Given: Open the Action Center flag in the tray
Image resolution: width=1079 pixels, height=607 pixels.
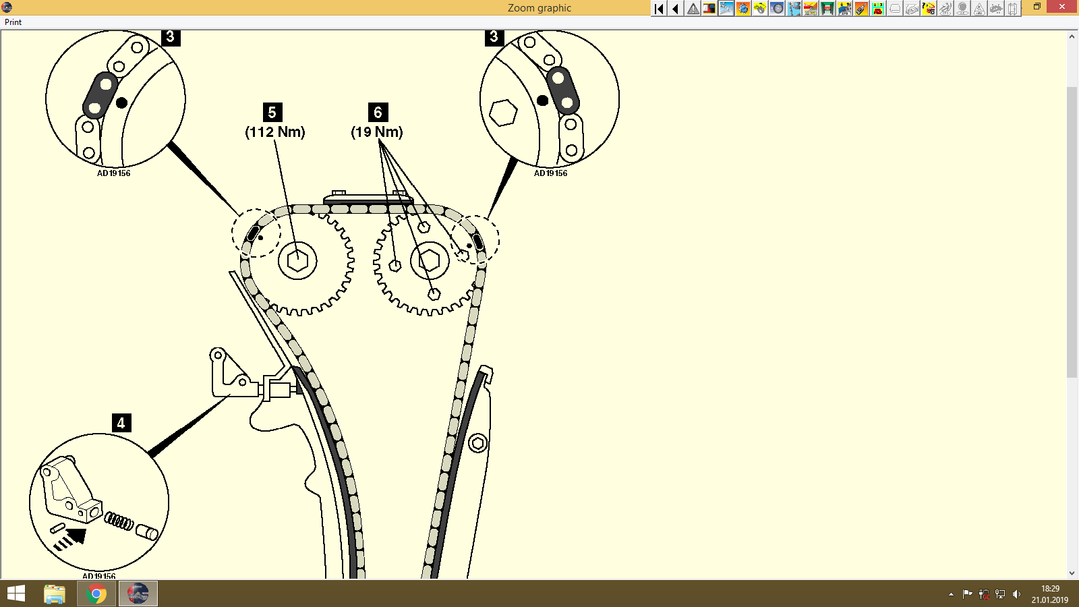Looking at the screenshot, I should [x=966, y=594].
